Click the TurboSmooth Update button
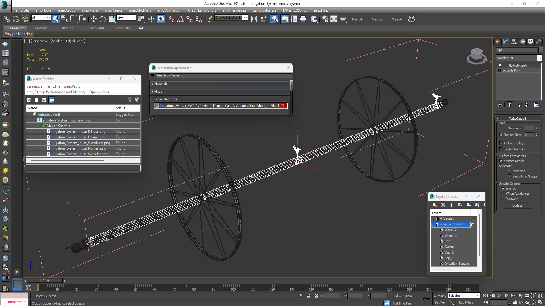 click(x=517, y=205)
